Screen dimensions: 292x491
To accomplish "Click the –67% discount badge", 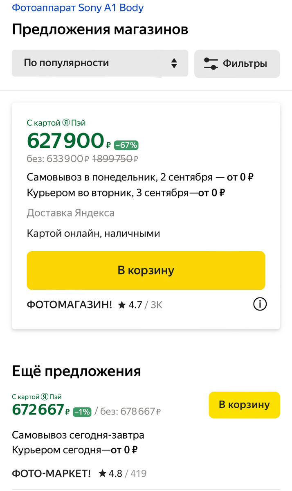I will (x=126, y=144).
